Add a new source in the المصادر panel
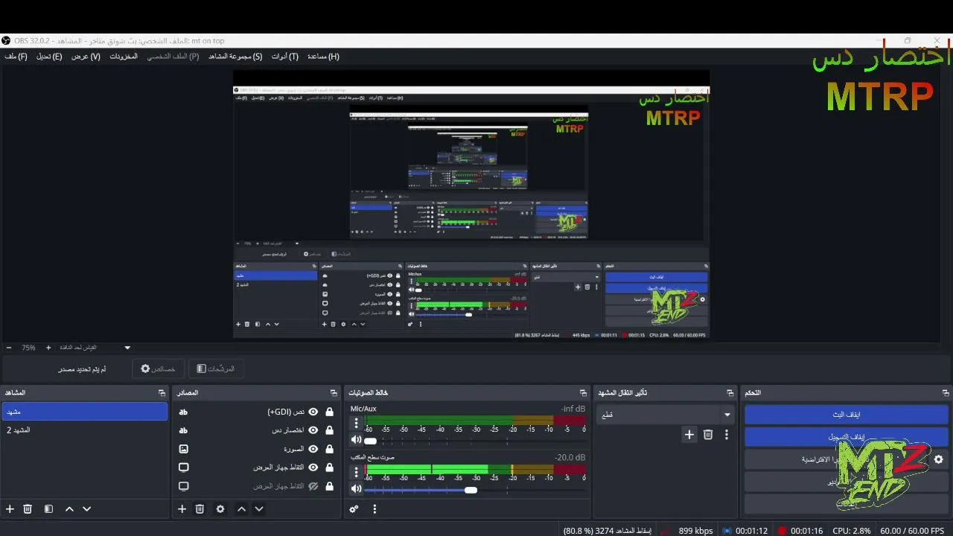Image resolution: width=953 pixels, height=536 pixels. [182, 509]
